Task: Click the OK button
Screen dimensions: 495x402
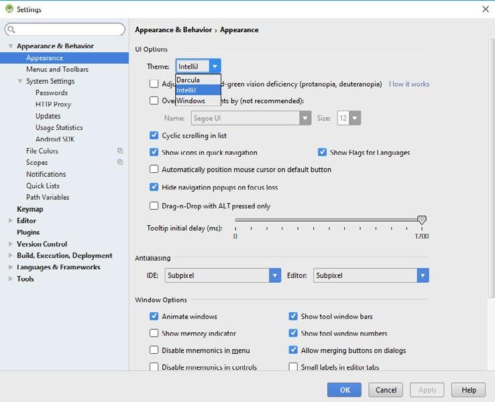Action: pos(344,390)
